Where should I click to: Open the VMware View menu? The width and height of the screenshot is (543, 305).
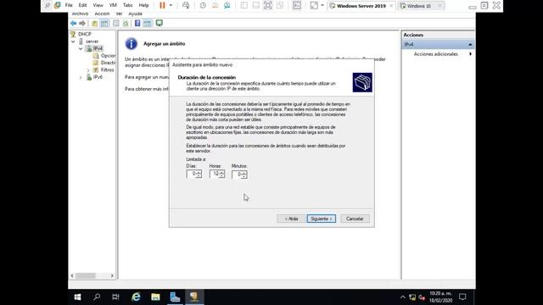(x=98, y=5)
